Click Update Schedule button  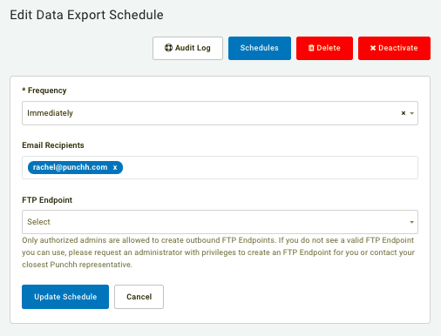[65, 297]
